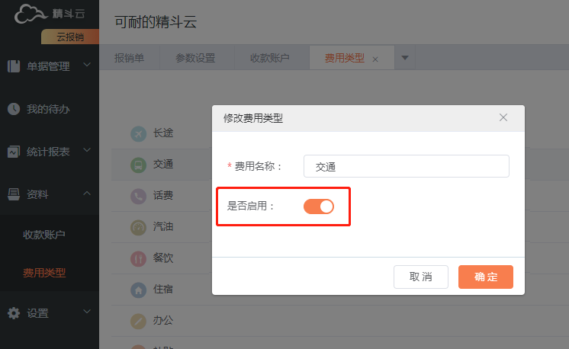The image size is (569, 349).
Task: Click the 办公 office pencil icon
Action: click(138, 321)
